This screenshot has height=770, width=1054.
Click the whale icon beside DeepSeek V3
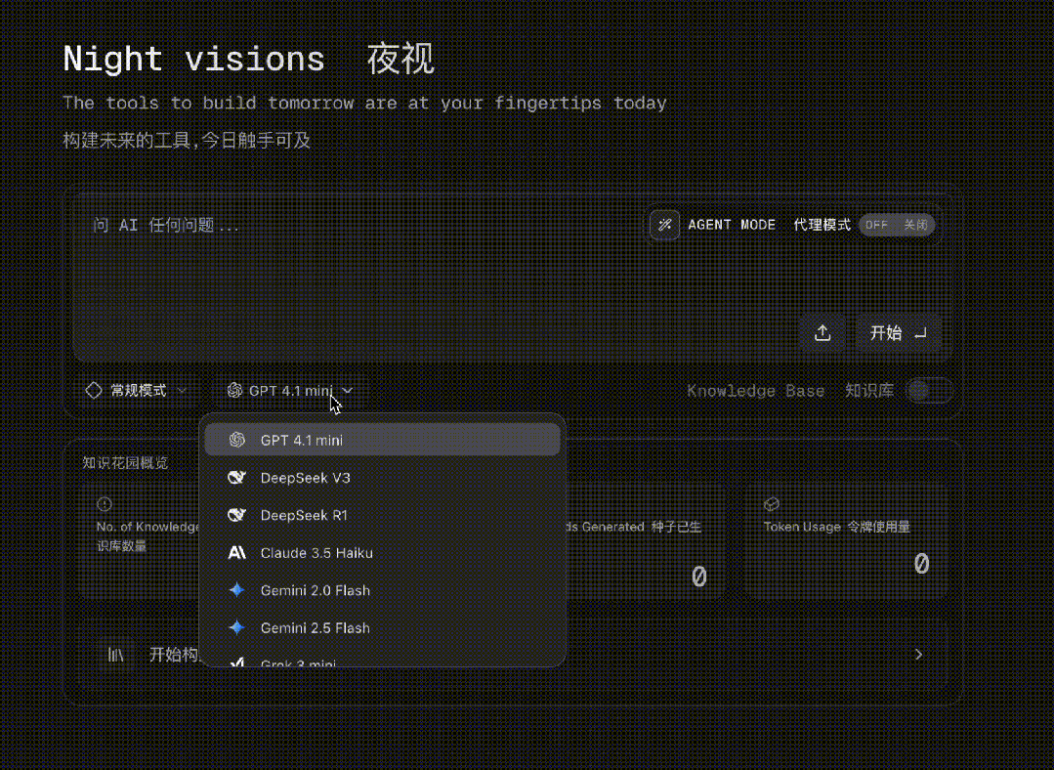(236, 478)
